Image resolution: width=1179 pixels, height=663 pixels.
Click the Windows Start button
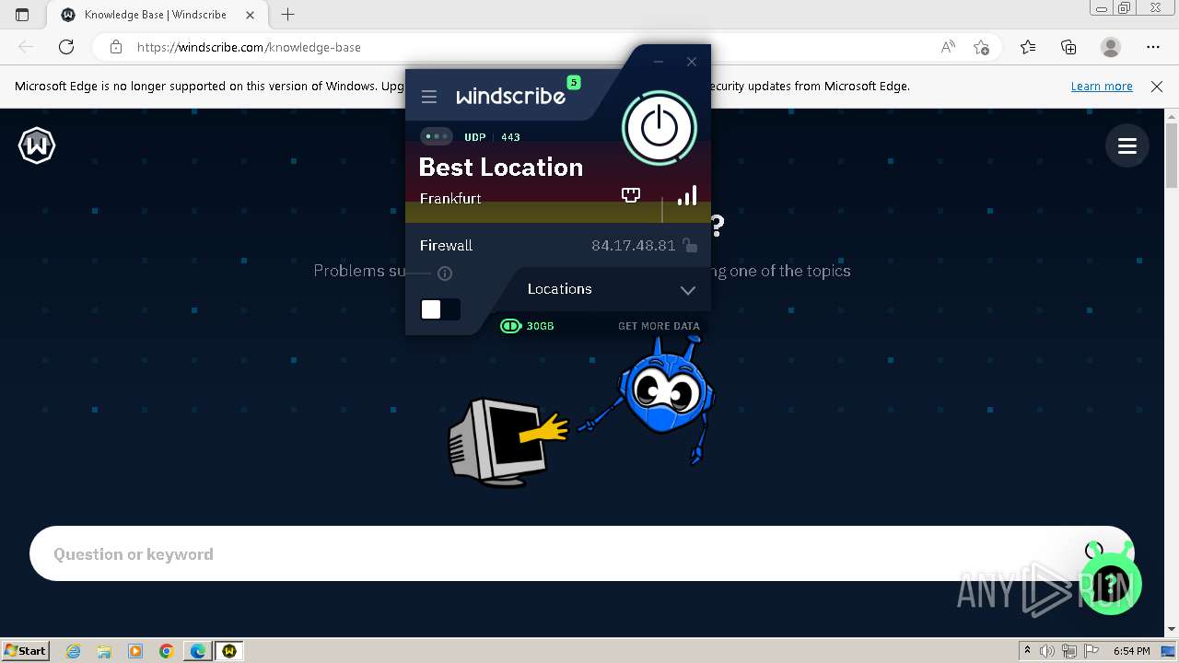click(x=25, y=650)
